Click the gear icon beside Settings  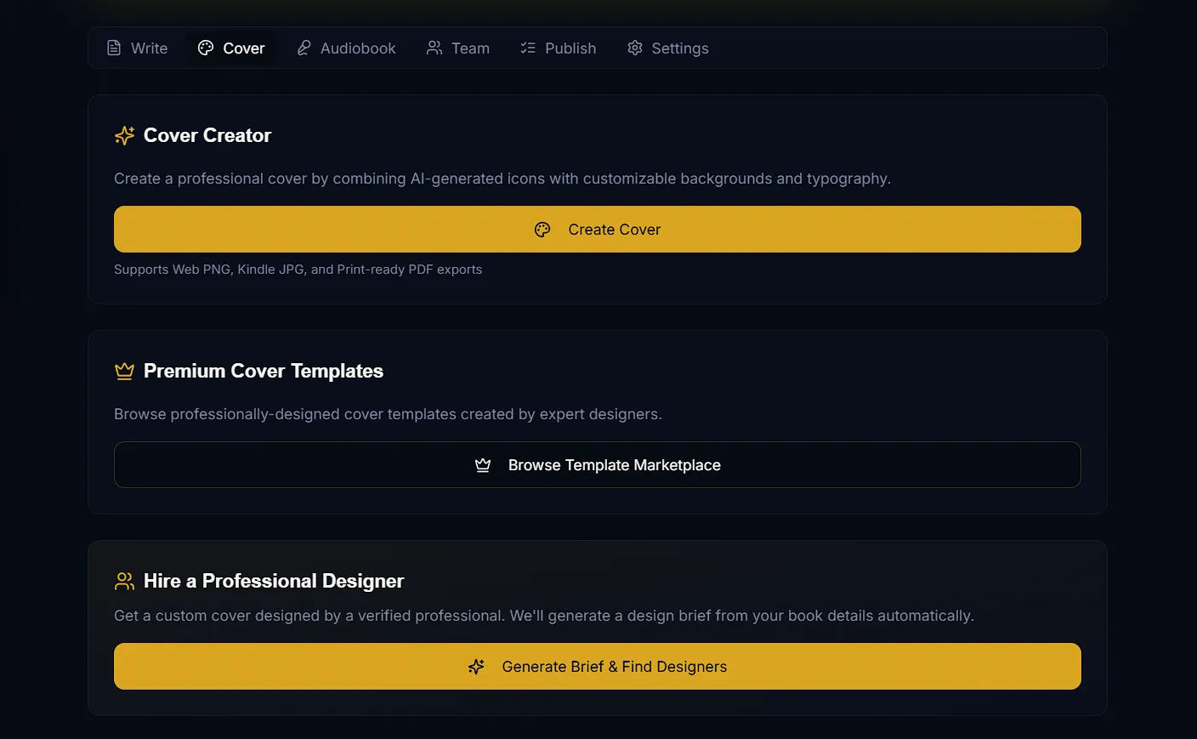click(x=635, y=48)
